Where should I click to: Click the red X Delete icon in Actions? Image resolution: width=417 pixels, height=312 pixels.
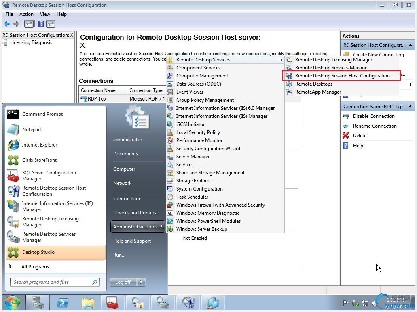346,136
